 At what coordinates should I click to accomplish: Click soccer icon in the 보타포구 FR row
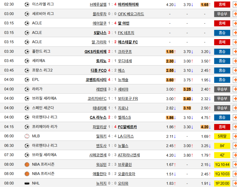coord(27,98)
